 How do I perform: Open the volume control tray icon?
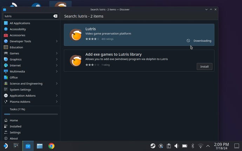[x=176, y=146]
